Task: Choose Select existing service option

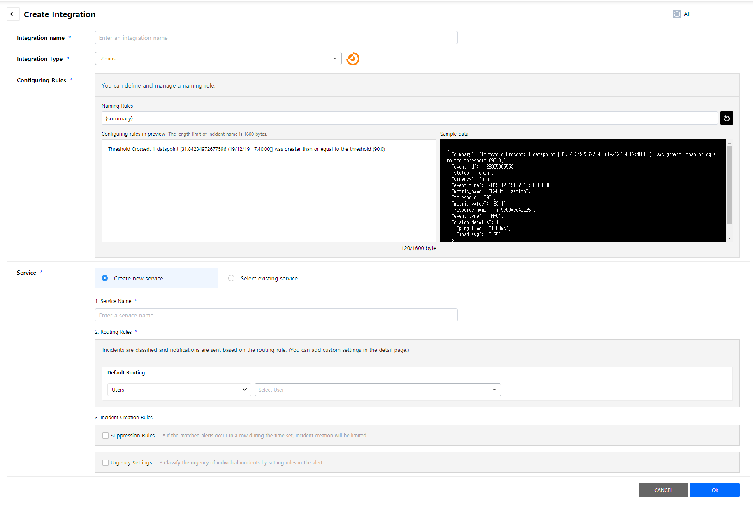Action: click(232, 278)
